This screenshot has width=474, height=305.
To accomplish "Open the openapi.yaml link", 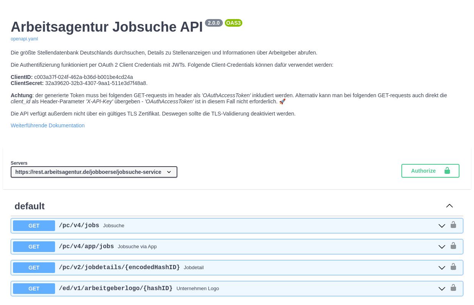I will coord(24,39).
